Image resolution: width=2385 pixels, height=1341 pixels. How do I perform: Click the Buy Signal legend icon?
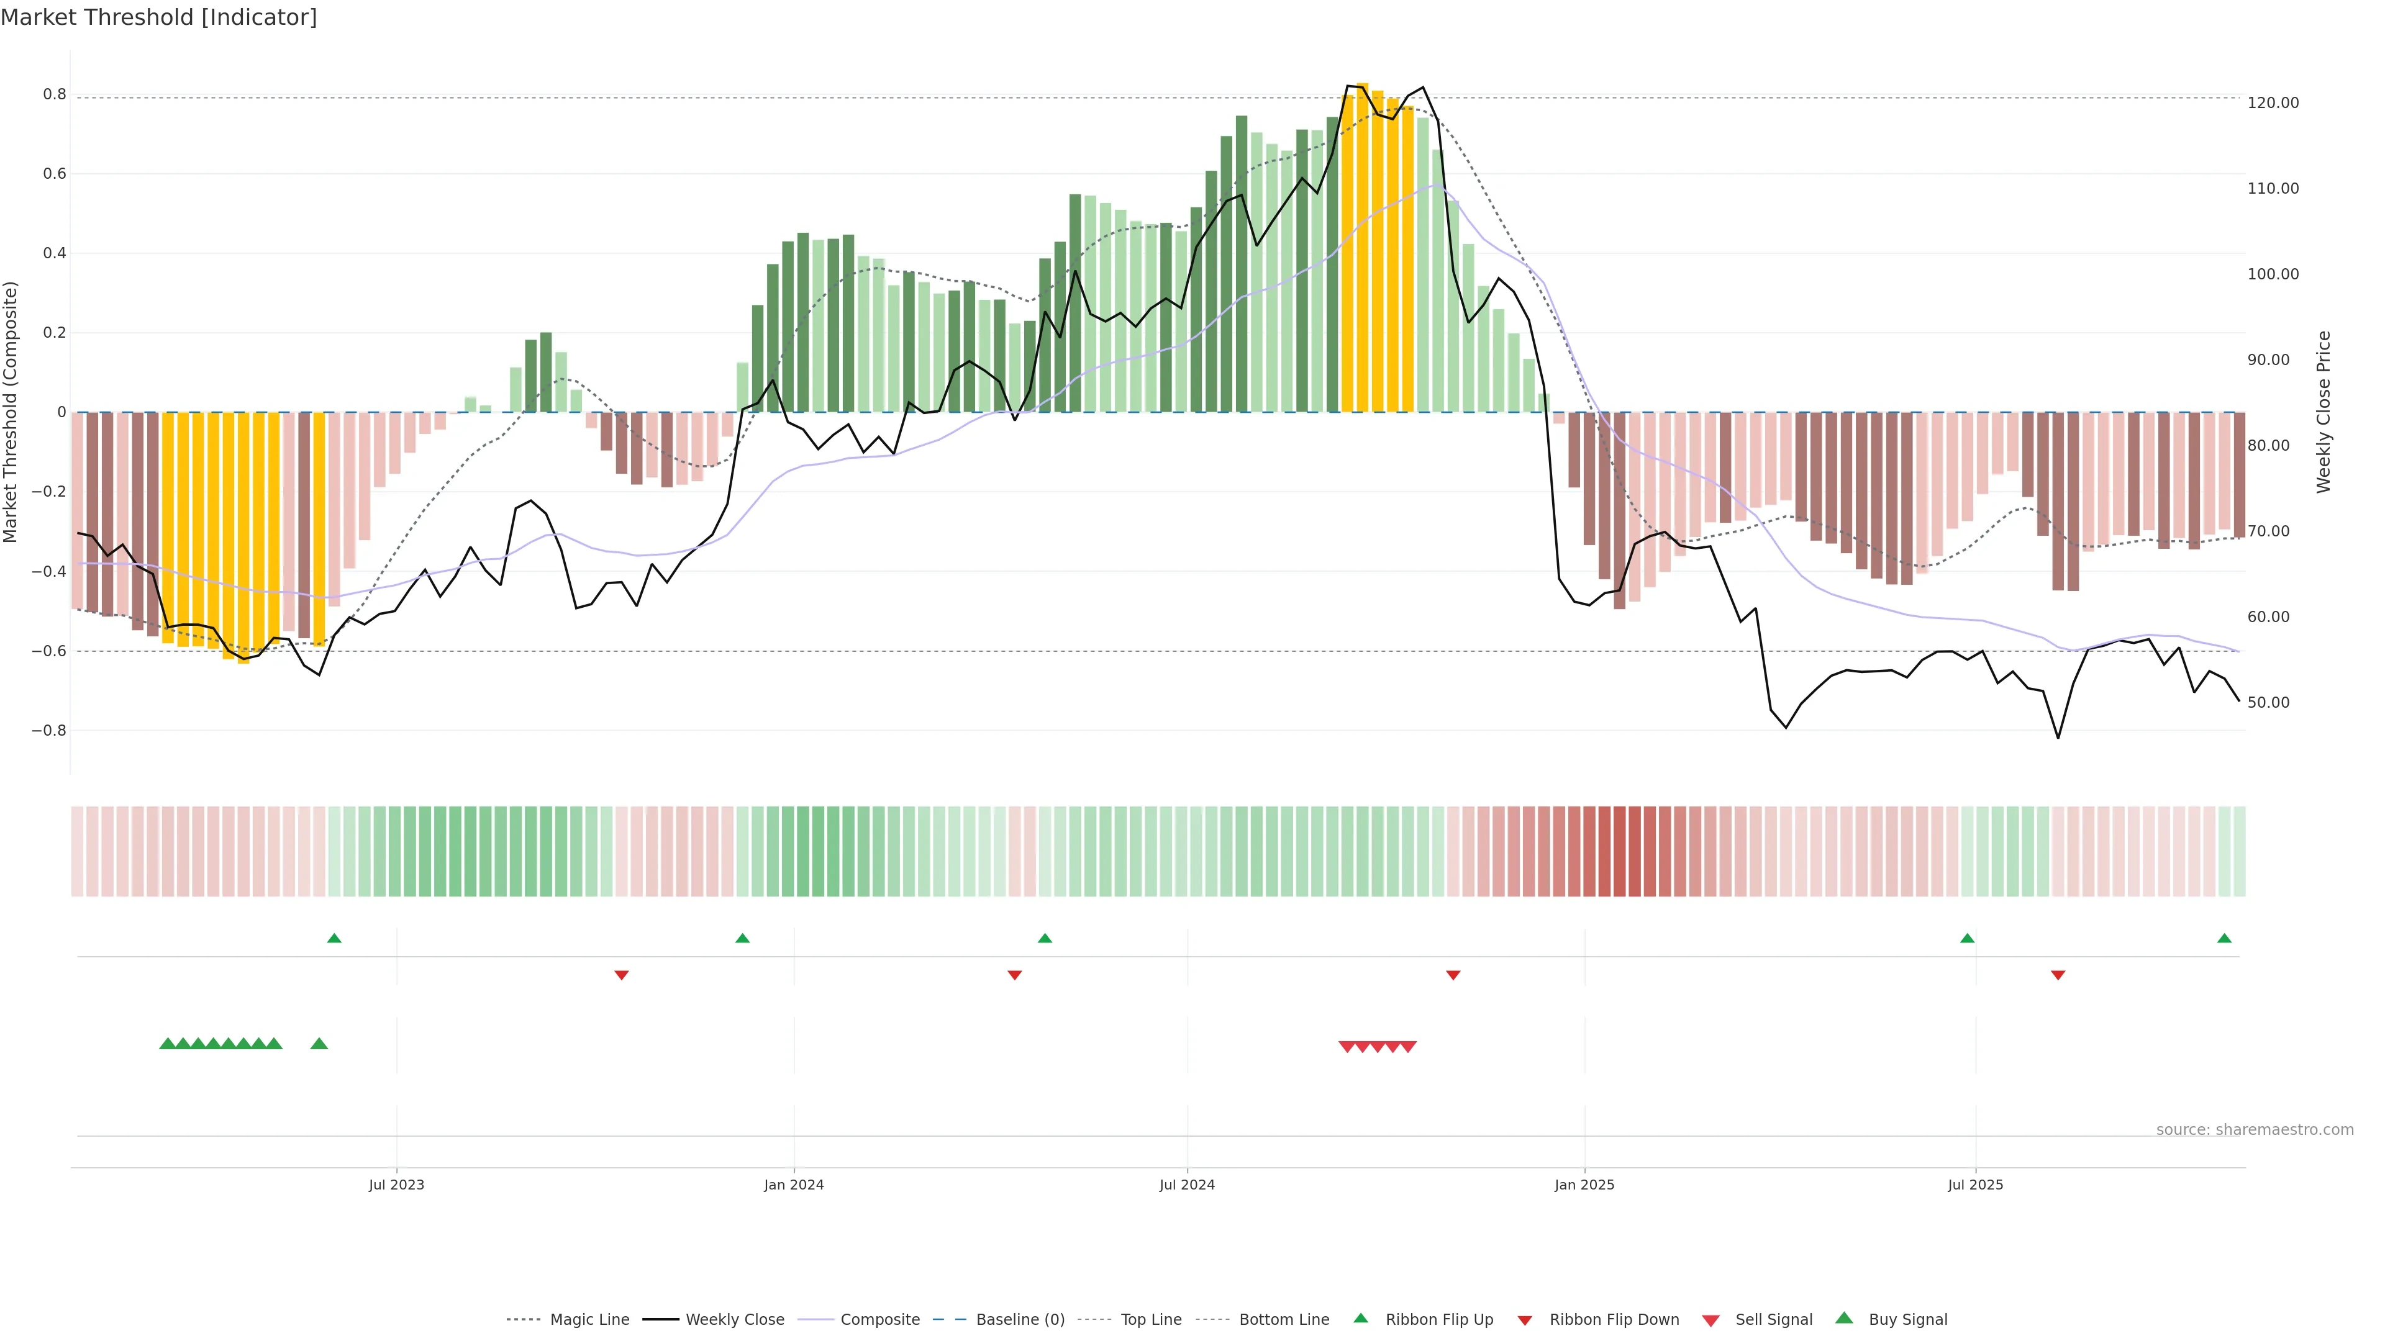click(1844, 1318)
